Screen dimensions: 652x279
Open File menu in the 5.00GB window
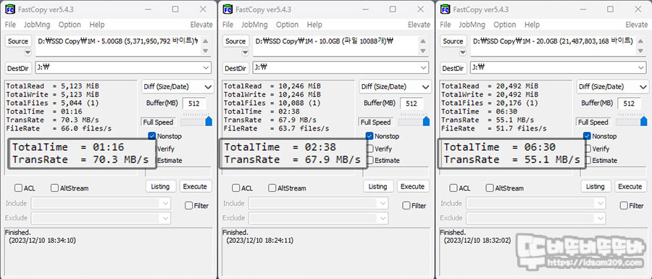pos(10,25)
